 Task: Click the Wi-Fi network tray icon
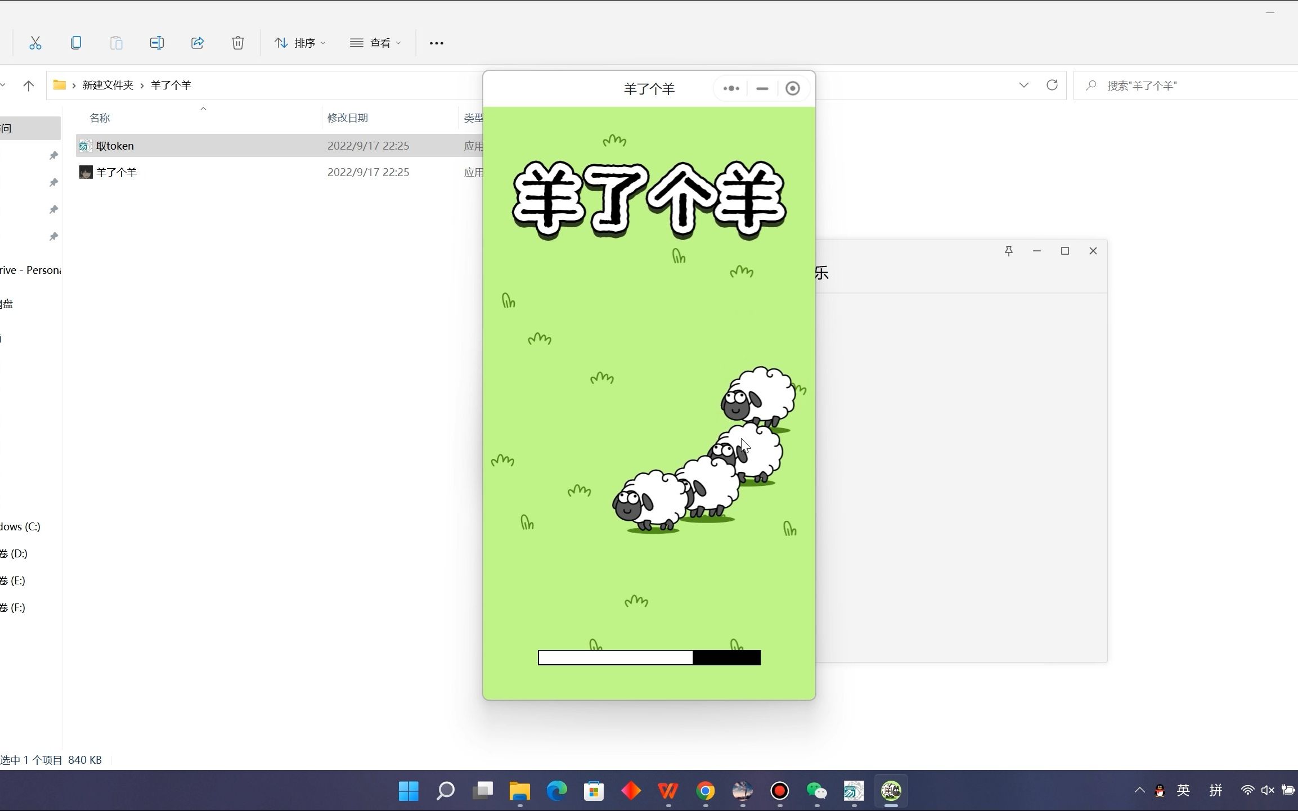(1247, 790)
